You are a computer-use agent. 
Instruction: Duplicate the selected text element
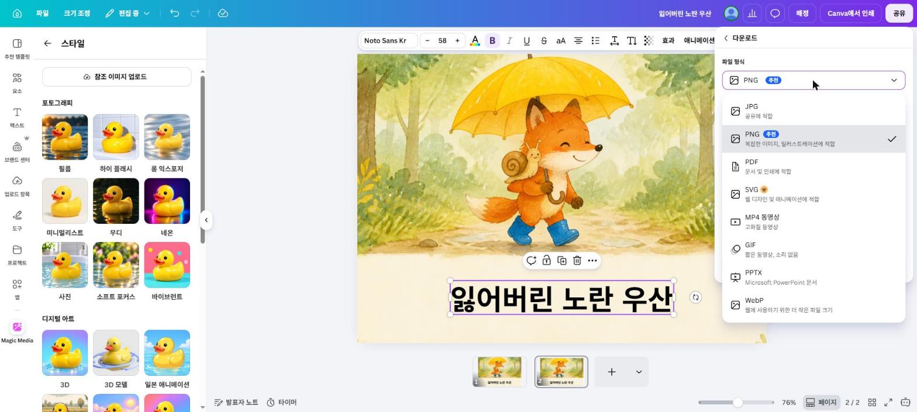(x=561, y=261)
